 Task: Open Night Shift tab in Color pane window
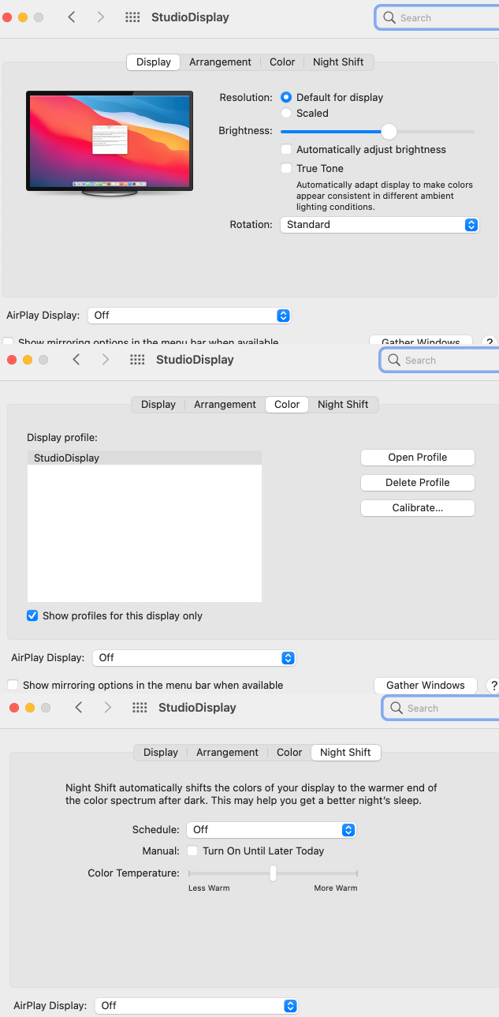click(343, 405)
